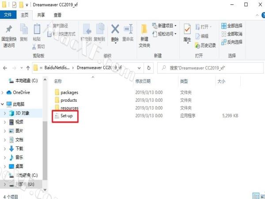Screen dimensions: 265x199
Task: Switch to the View (查看) tab
Action: 57,15
